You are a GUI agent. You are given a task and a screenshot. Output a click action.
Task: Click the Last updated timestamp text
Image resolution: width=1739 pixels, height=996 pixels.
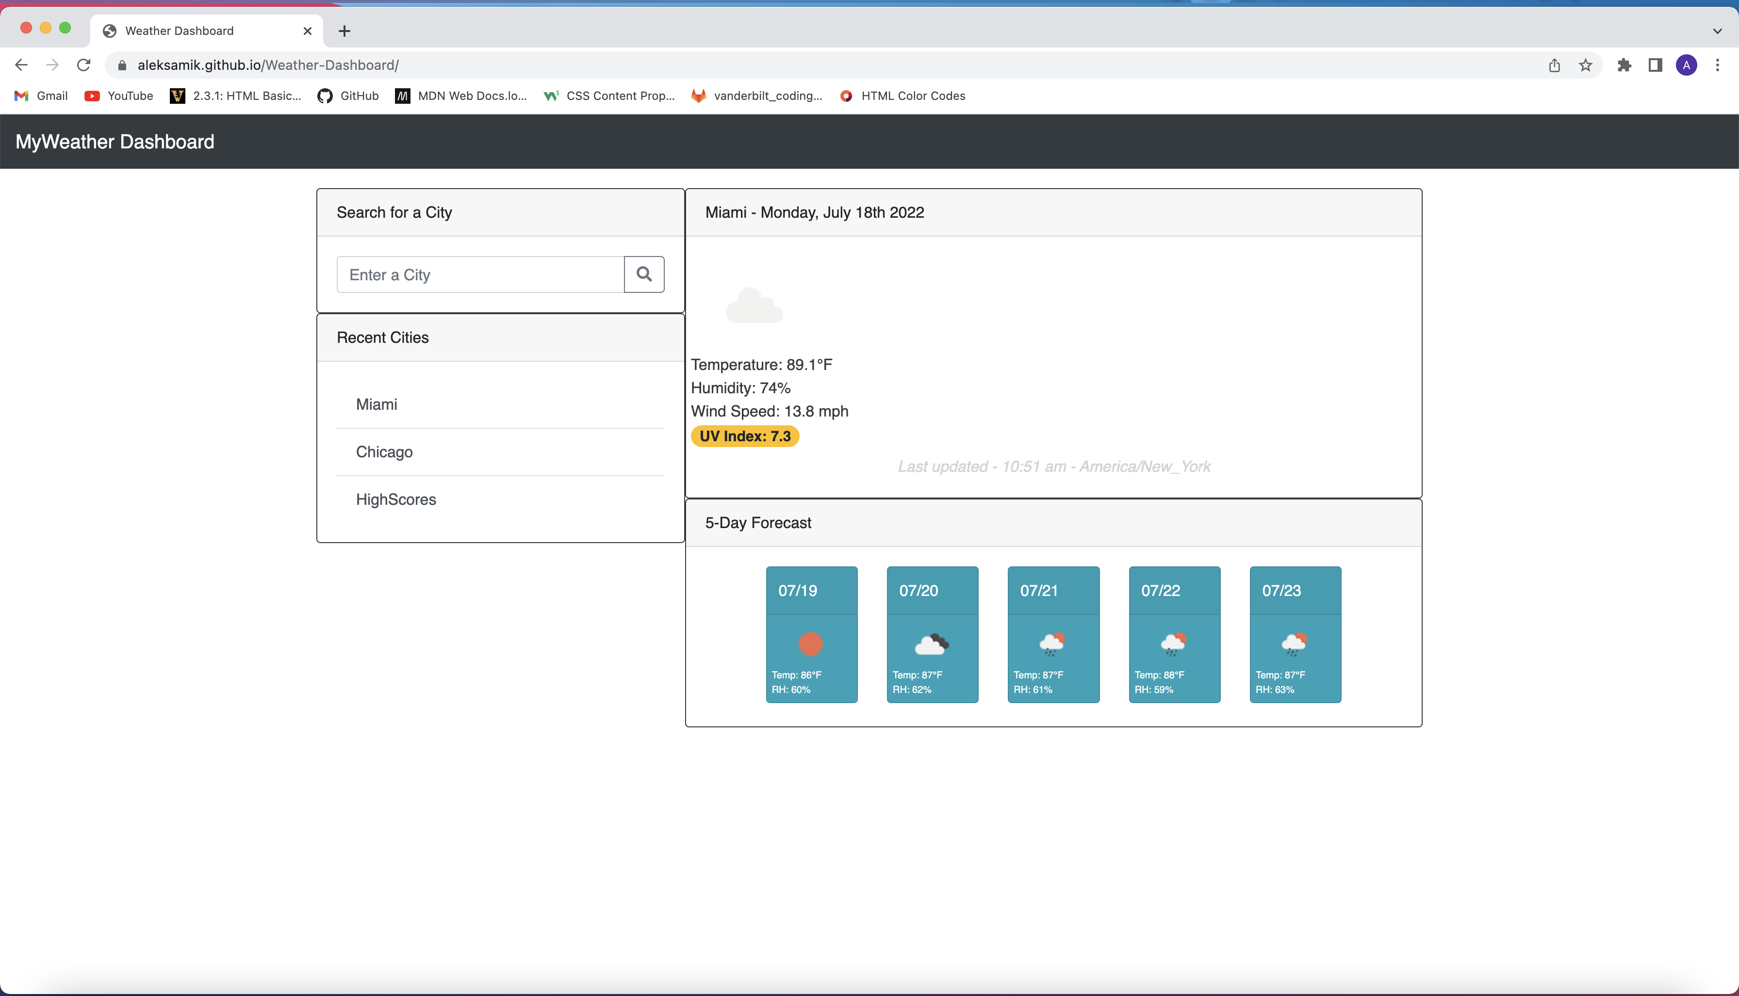(1054, 466)
